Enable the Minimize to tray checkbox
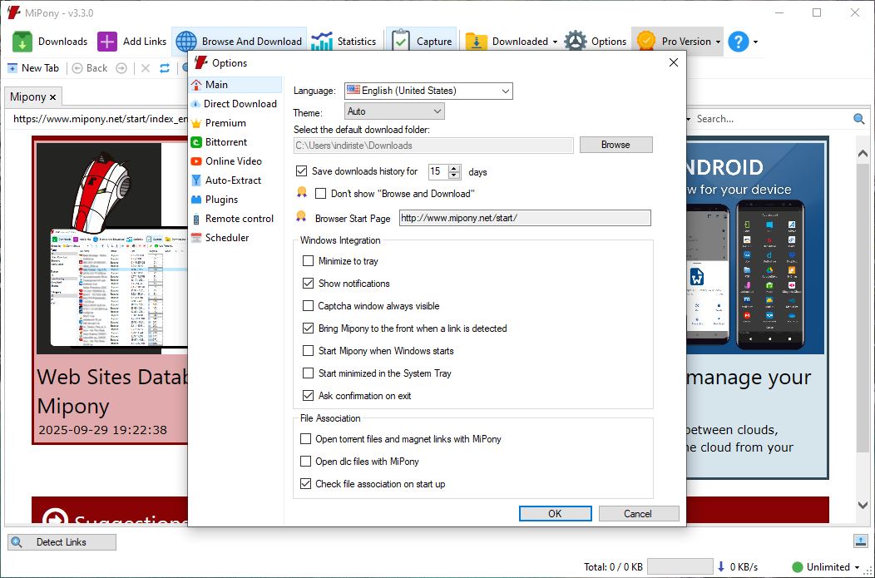Viewport: 875px width, 578px height. click(309, 261)
